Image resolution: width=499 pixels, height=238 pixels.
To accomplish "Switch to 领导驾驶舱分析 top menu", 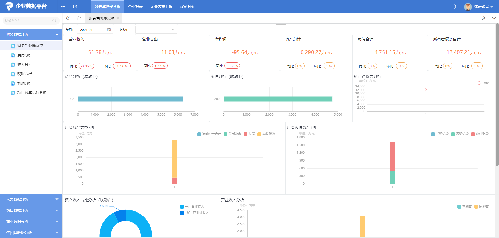I will tap(108, 7).
